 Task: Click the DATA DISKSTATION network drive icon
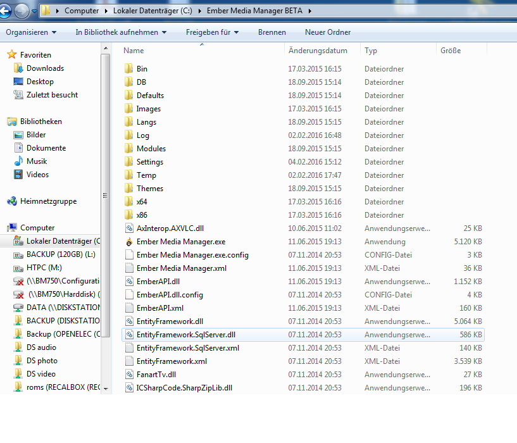coord(18,308)
